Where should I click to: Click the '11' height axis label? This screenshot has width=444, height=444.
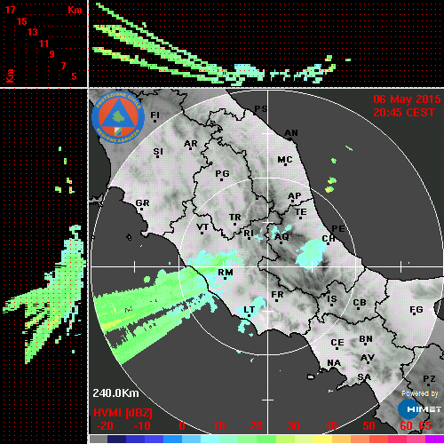tap(44, 44)
